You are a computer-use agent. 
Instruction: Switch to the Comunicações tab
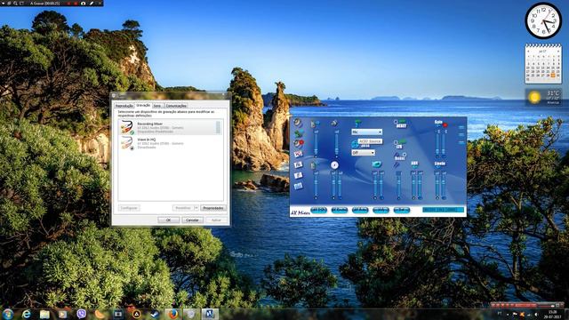click(176, 106)
